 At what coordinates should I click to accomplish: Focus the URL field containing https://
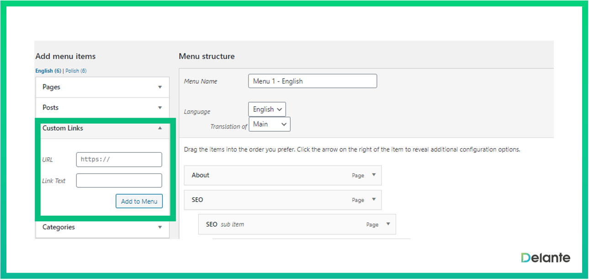119,160
